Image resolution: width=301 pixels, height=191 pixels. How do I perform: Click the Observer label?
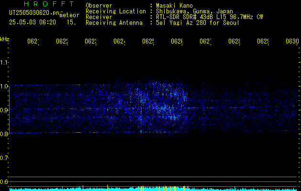(99, 6)
